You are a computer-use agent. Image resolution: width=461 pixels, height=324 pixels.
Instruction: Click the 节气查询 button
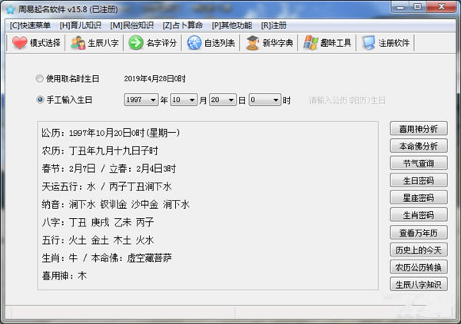click(x=419, y=163)
